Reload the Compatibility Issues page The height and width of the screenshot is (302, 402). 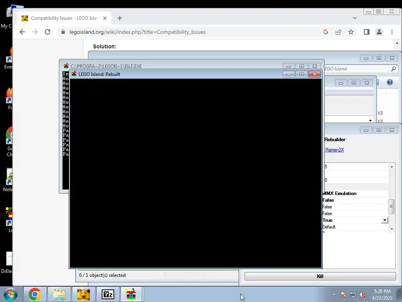click(x=48, y=32)
